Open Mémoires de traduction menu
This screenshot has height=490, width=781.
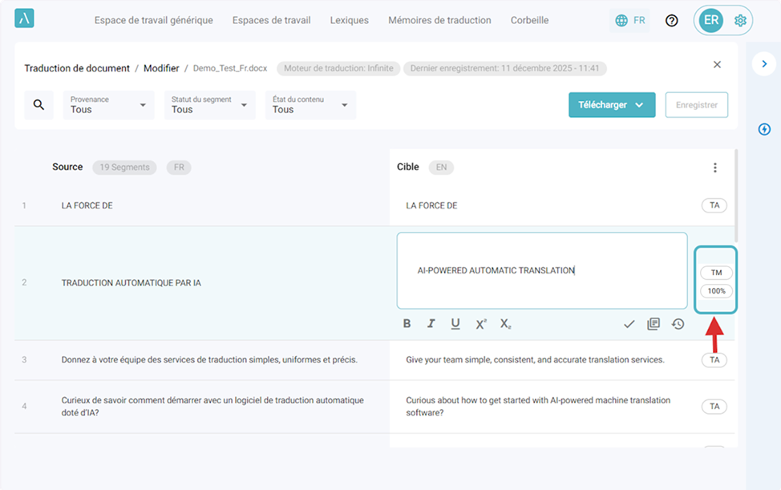pos(439,20)
